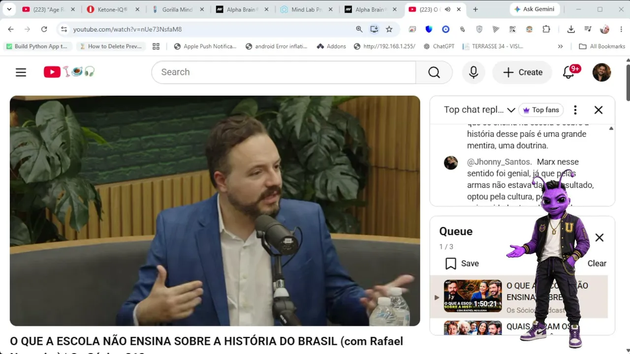Click the Ask Gemini button
The height and width of the screenshot is (354, 630).
pyautogui.click(x=534, y=9)
